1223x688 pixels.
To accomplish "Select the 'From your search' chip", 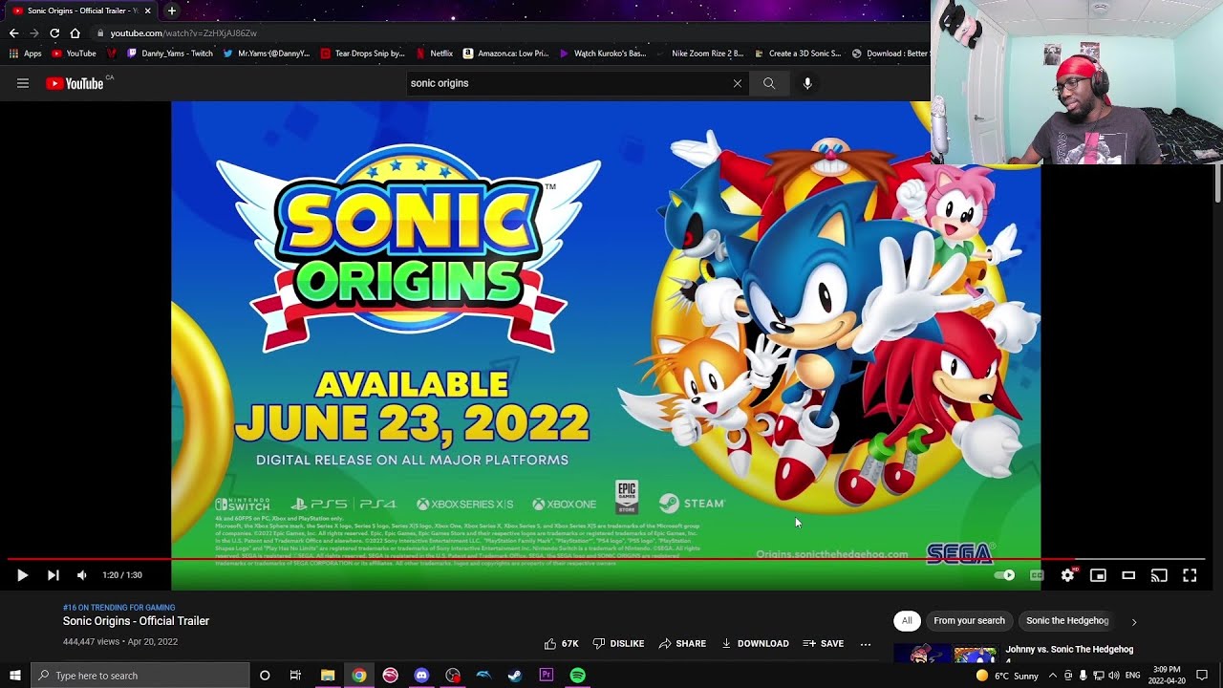I will pyautogui.click(x=969, y=621).
